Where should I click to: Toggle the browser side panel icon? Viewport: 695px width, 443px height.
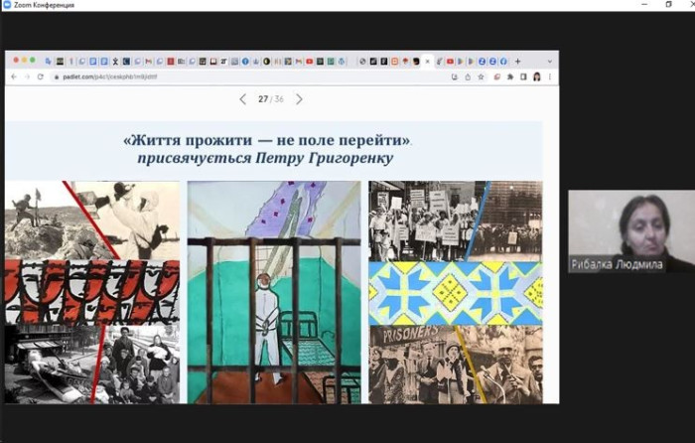522,76
